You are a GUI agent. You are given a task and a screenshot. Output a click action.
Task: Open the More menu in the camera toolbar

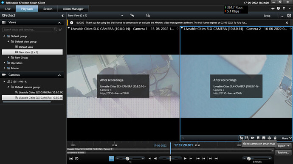(287, 138)
